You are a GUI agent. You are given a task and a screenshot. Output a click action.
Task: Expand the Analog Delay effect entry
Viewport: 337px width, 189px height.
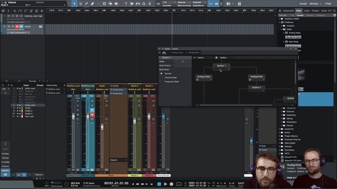pyautogui.click(x=284, y=33)
